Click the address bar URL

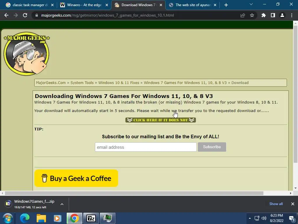(x=108, y=15)
